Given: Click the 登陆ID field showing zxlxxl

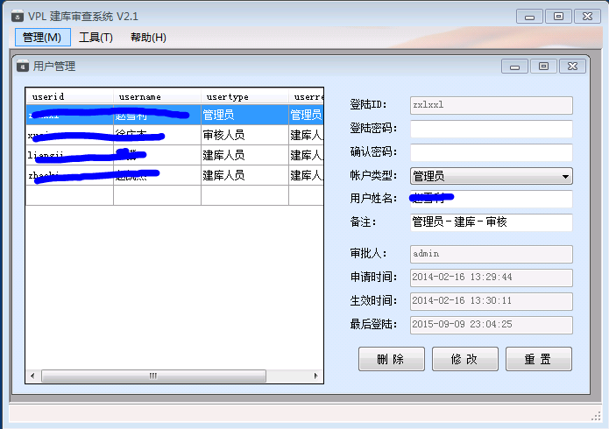Looking at the screenshot, I should click(x=492, y=106).
